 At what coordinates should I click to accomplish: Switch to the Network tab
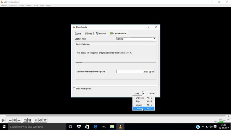point(101,34)
